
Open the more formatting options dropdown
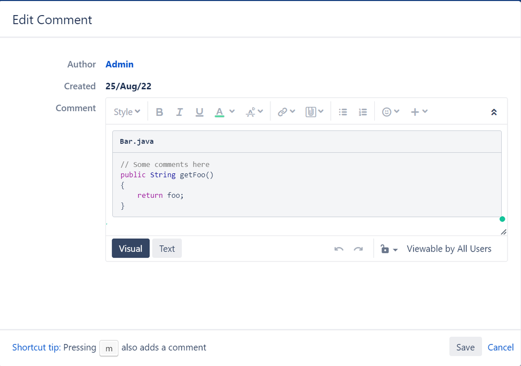pos(255,112)
